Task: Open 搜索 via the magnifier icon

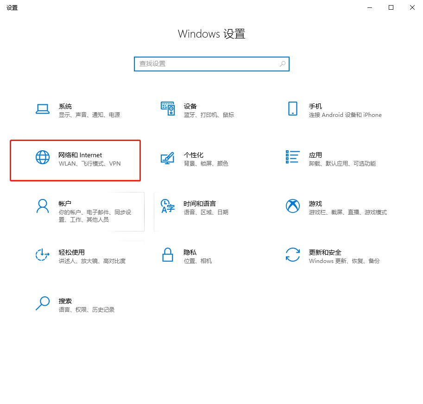Action: click(43, 303)
